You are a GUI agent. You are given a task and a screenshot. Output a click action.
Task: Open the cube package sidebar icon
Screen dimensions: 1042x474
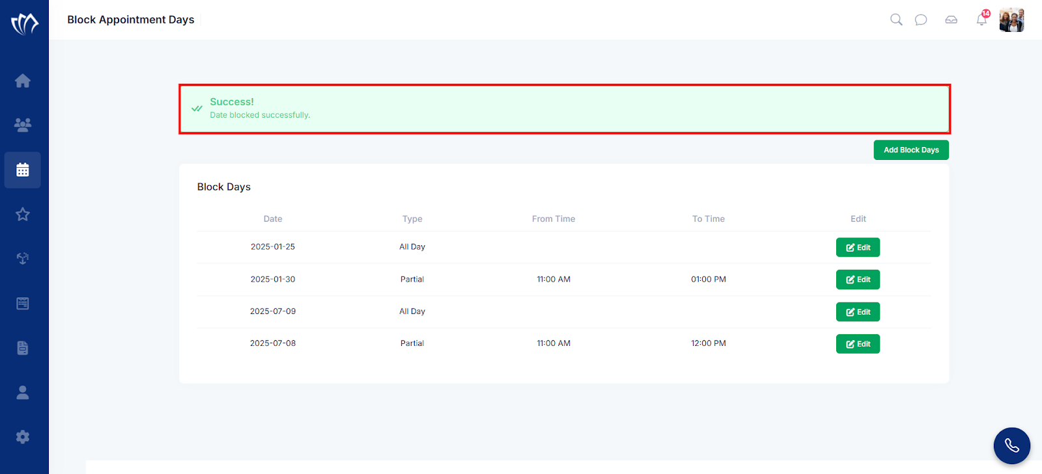point(23,259)
